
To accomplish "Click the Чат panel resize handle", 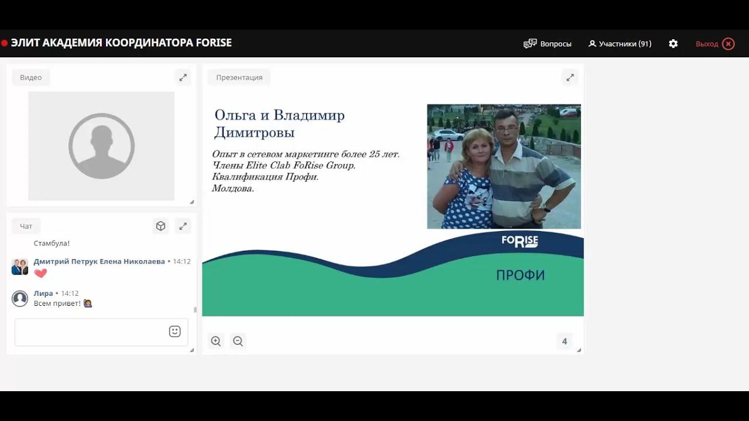I will [x=191, y=350].
